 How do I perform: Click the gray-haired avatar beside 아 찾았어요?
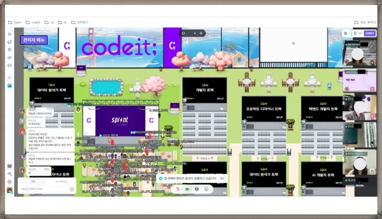click(23, 121)
